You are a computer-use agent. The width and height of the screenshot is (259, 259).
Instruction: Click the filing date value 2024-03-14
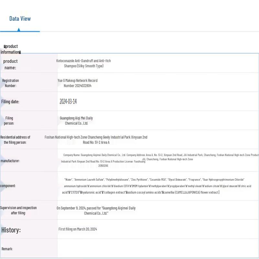pyautogui.click(x=68, y=102)
